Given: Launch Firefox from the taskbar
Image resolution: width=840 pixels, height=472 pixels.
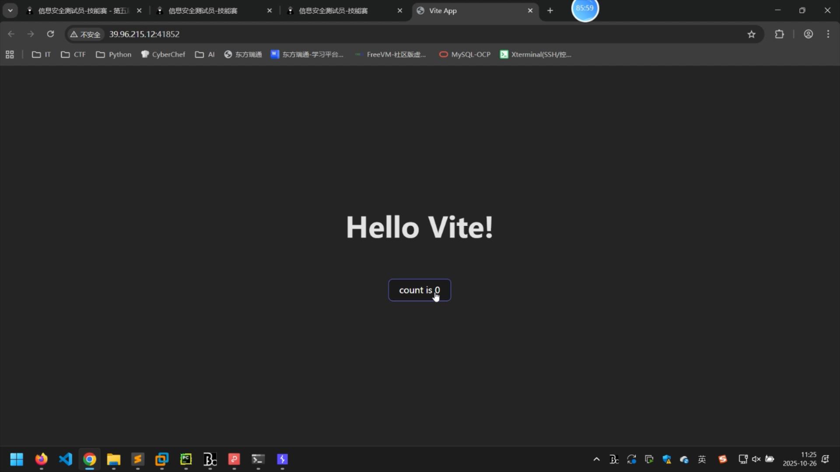Looking at the screenshot, I should tap(41, 459).
